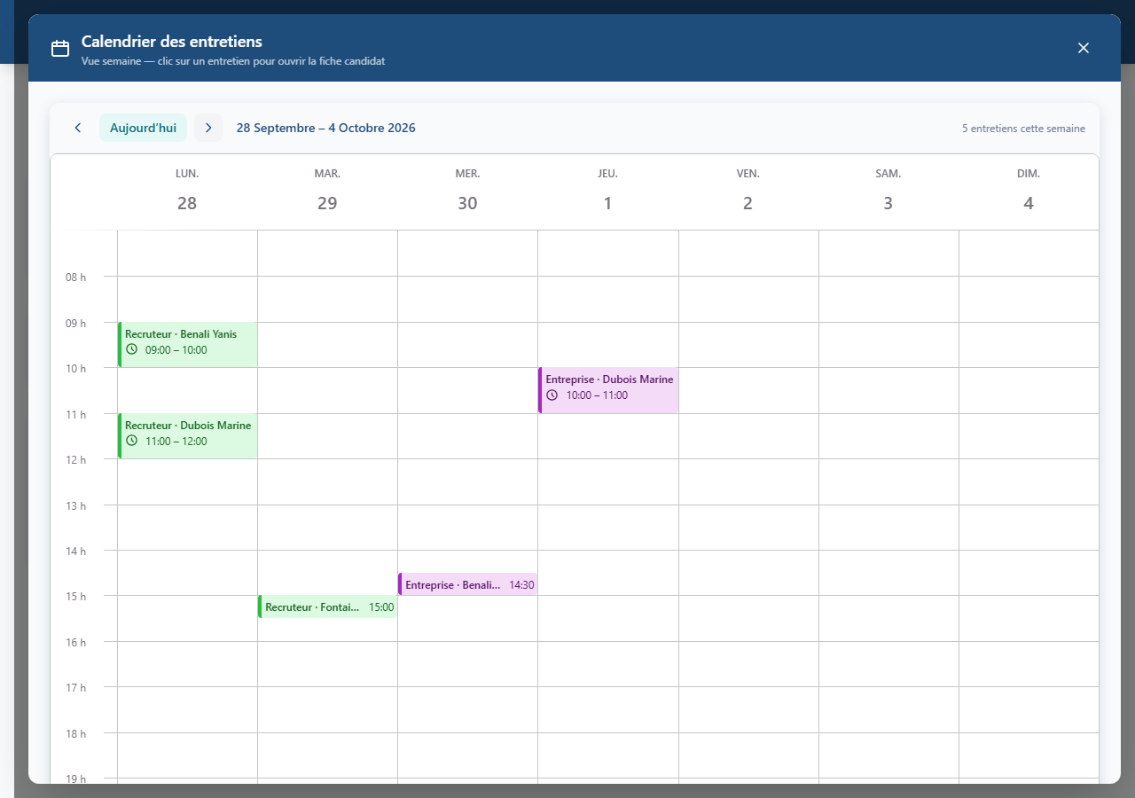Click clock icon in Recruteur Dubois Marine event
The image size is (1135, 798).
pyautogui.click(x=132, y=441)
